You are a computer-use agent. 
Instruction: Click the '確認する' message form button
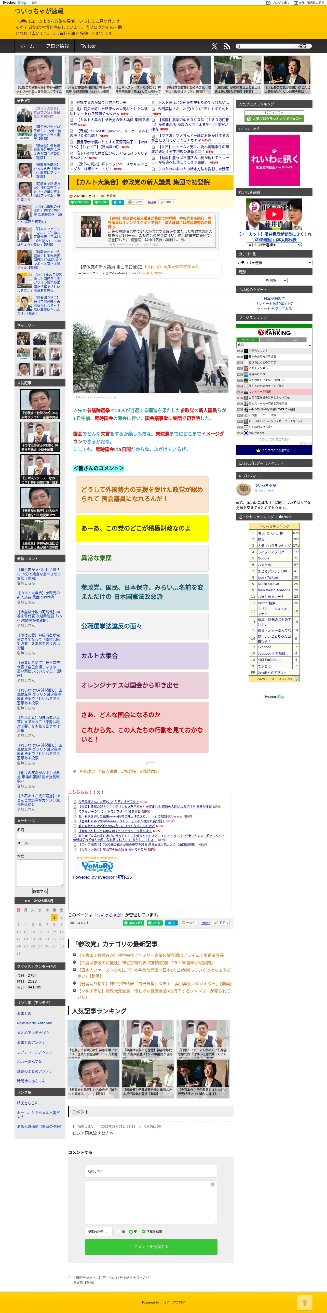tap(40, 891)
